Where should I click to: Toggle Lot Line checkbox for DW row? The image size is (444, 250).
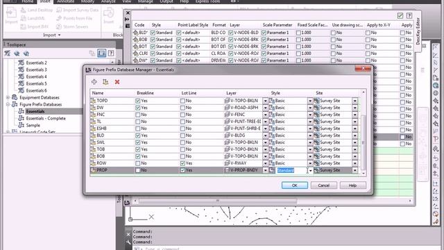[182, 108]
